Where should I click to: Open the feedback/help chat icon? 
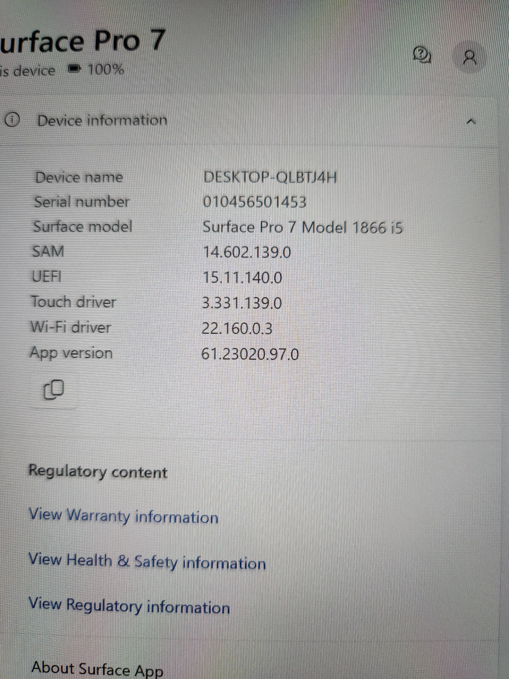(x=422, y=55)
